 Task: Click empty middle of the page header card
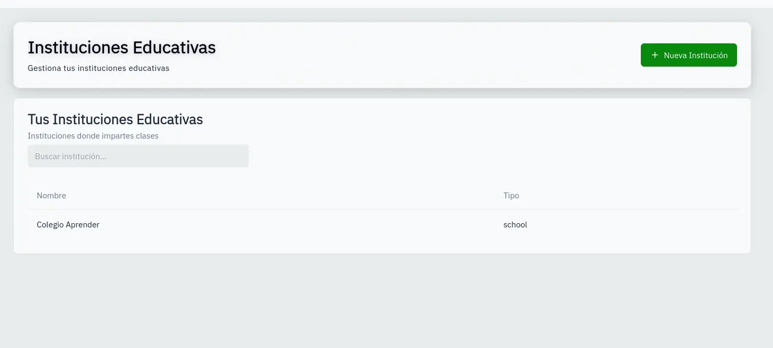[x=423, y=55]
